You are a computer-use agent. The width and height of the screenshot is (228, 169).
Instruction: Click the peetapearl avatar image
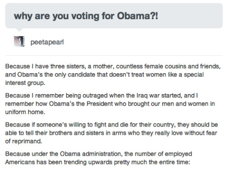19,41
